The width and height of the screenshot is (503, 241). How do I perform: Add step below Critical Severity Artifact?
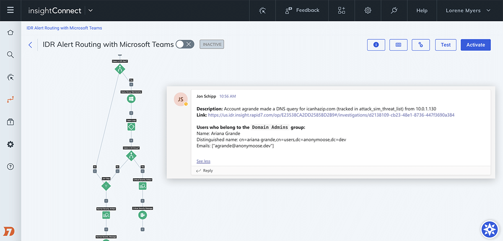click(x=143, y=200)
